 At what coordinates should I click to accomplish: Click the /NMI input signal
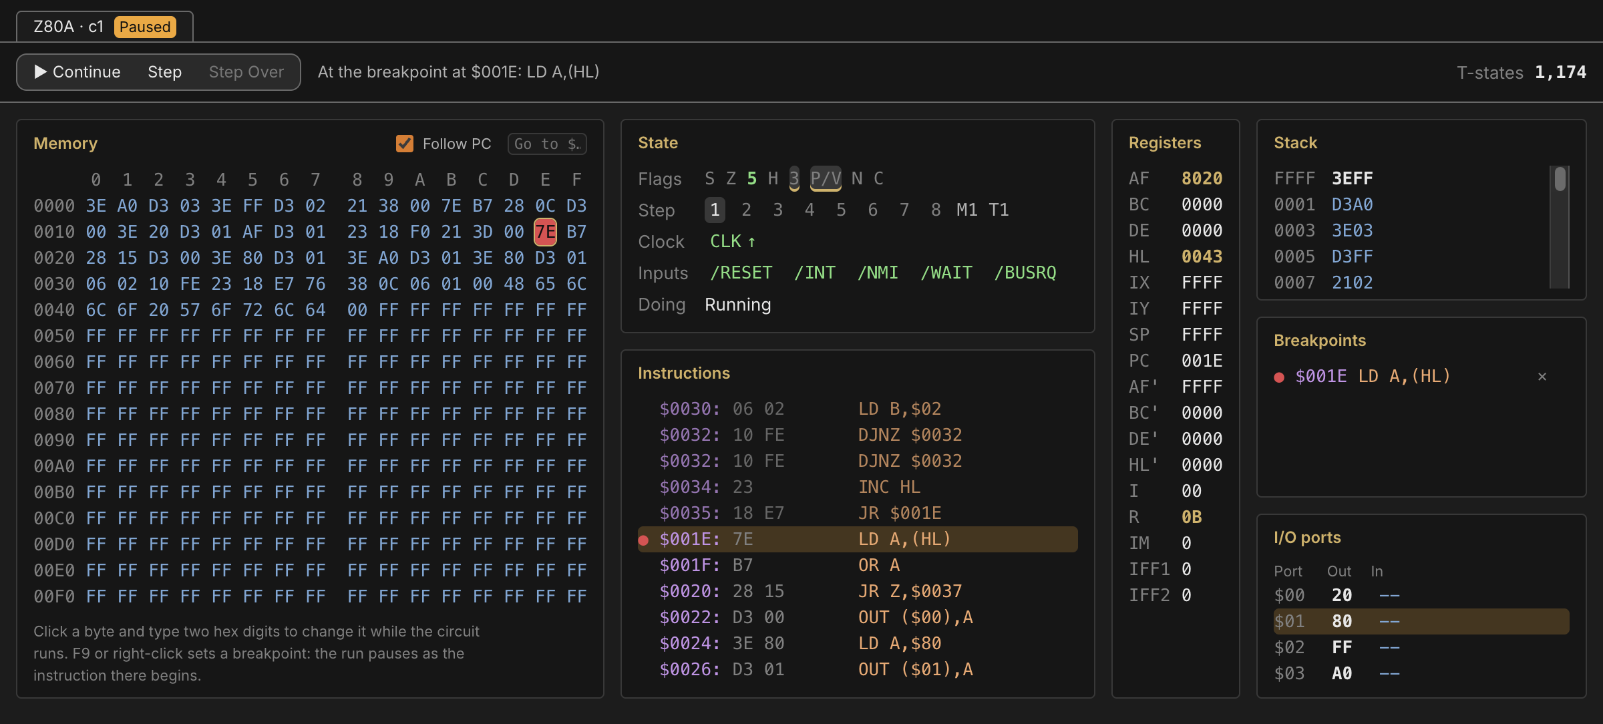(x=878, y=273)
